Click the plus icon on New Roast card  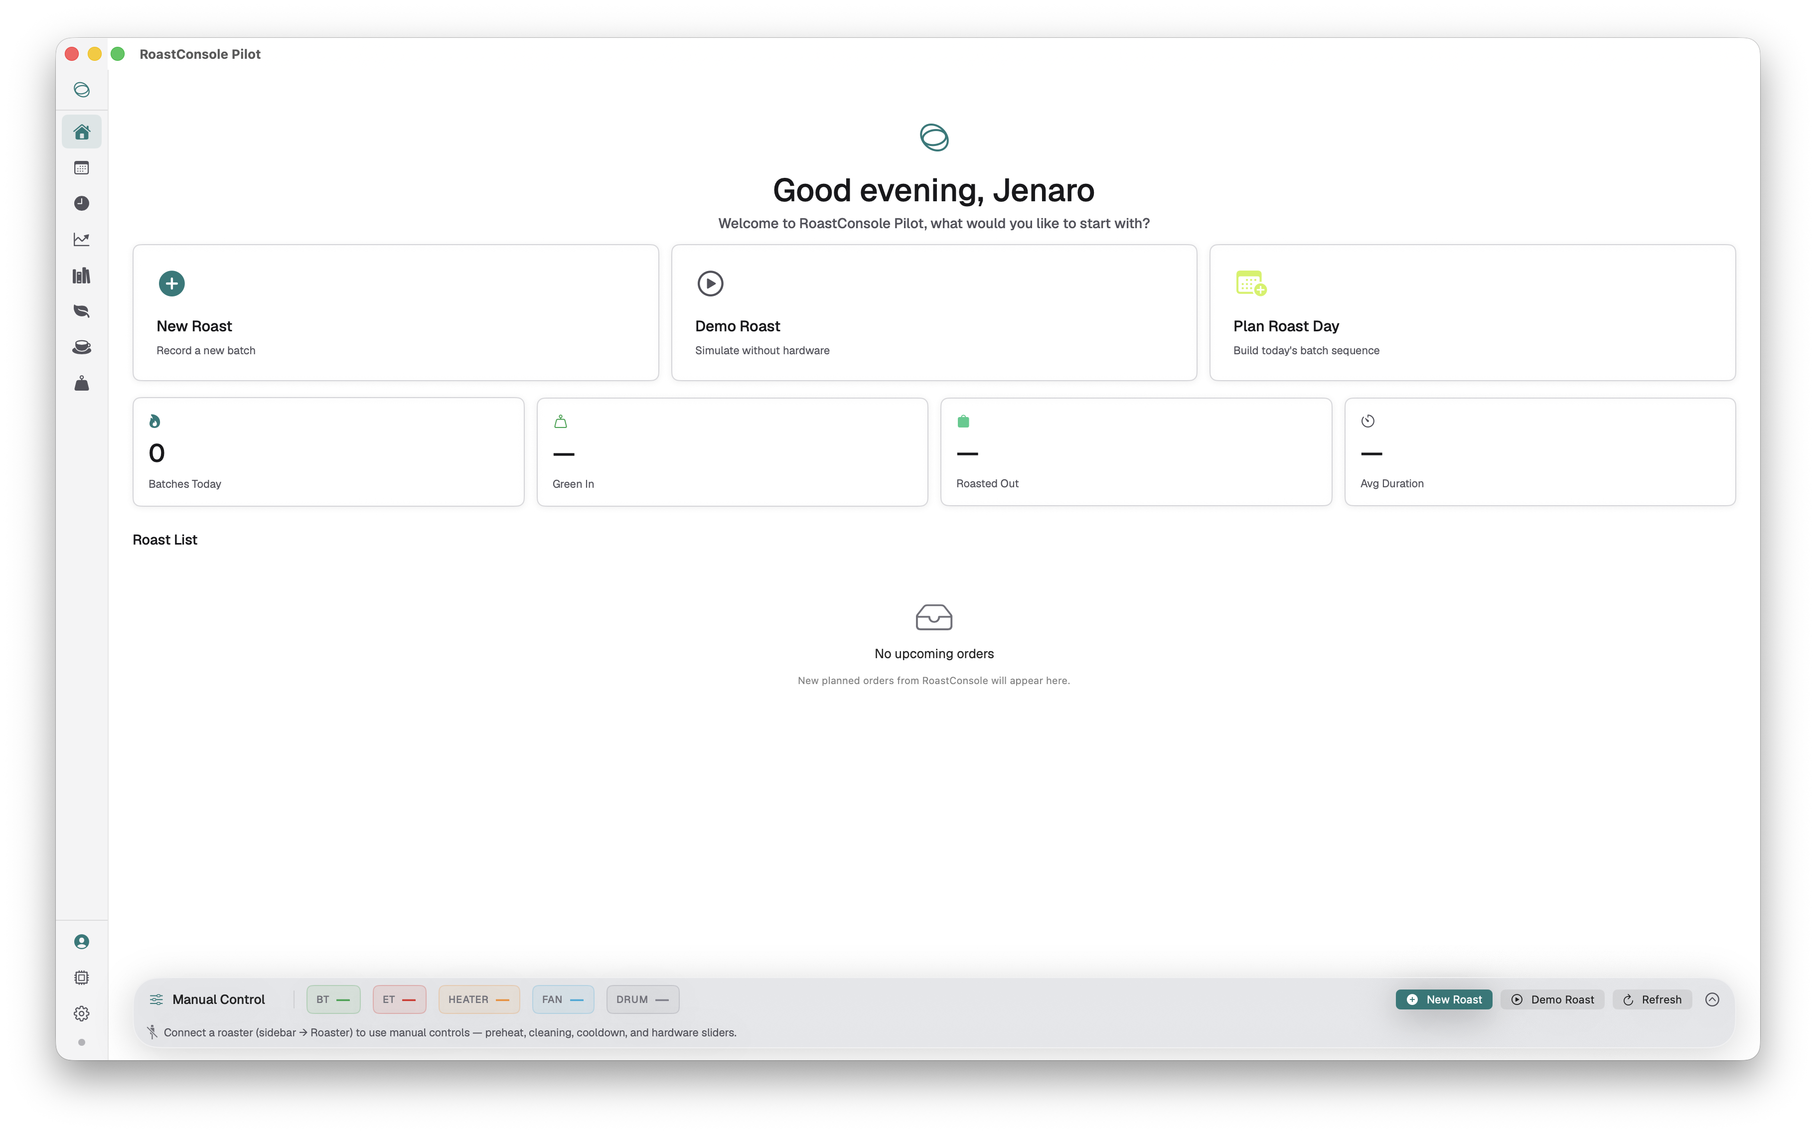172,283
